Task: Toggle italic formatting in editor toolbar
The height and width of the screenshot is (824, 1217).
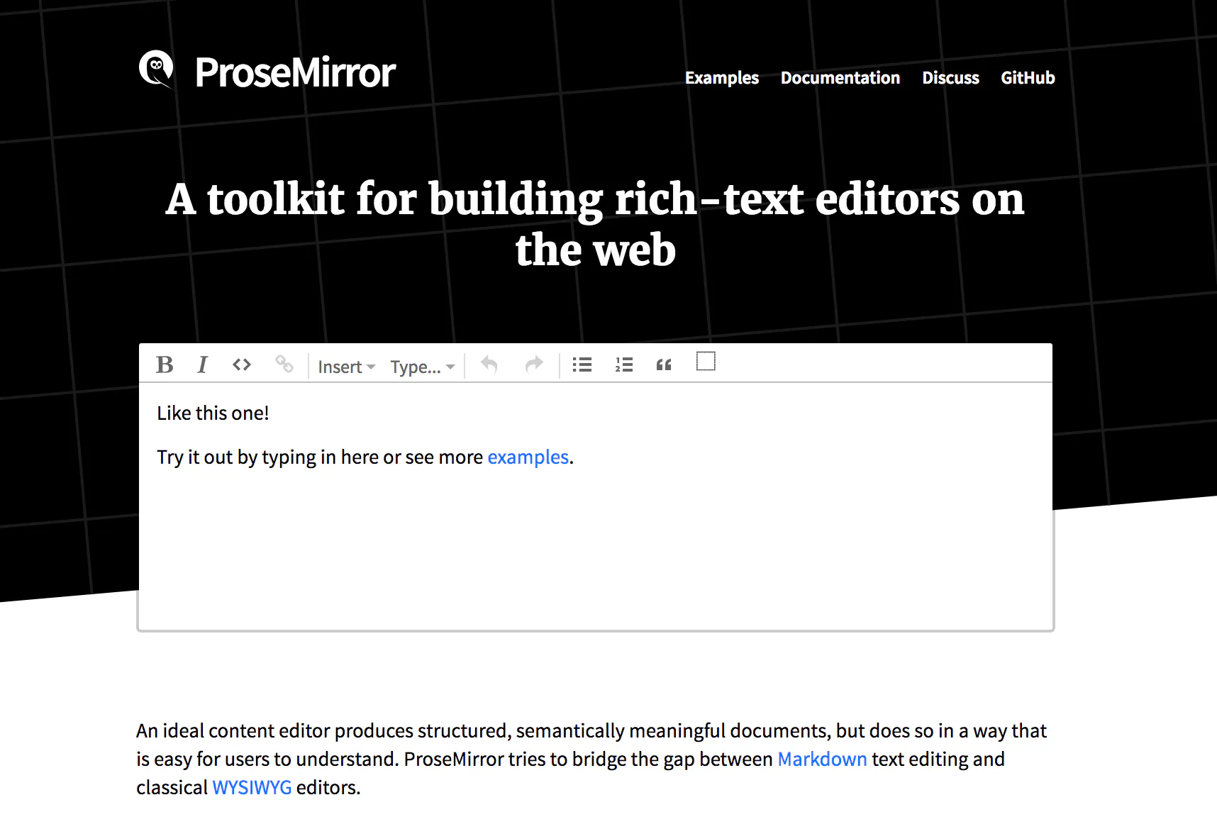Action: pyautogui.click(x=202, y=364)
